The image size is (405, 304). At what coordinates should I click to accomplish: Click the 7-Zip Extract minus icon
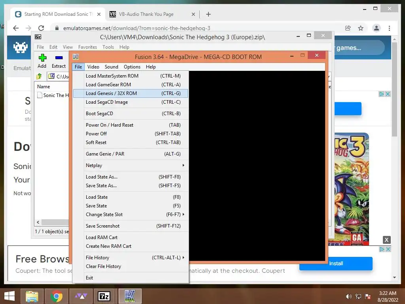coord(59,58)
